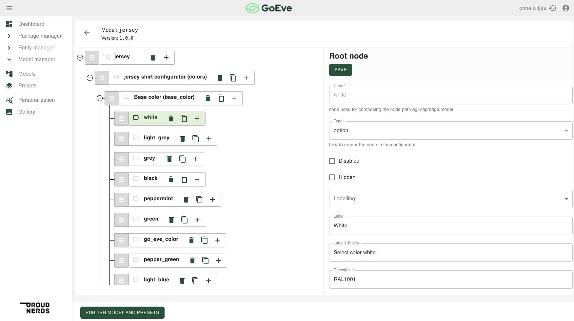The width and height of the screenshot is (574, 321).
Task: Open the user account profile icon
Action: tap(565, 8)
